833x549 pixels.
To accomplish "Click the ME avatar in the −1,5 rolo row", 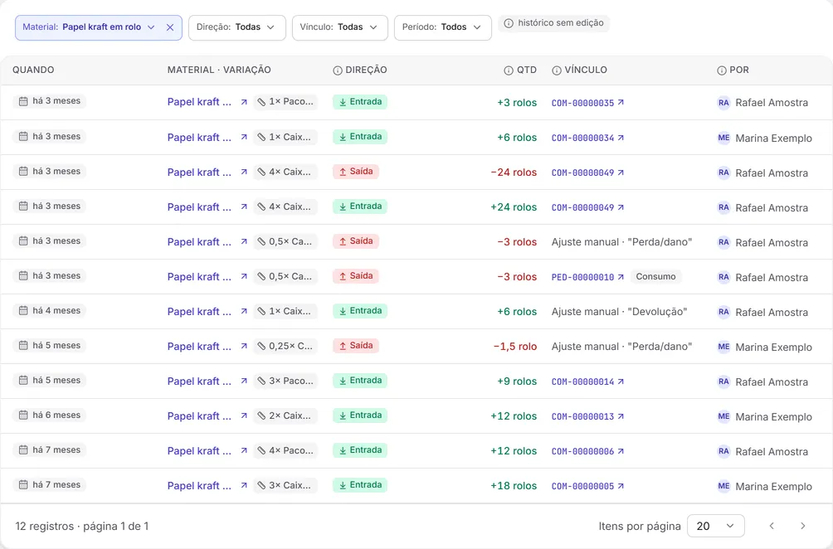I will [723, 347].
